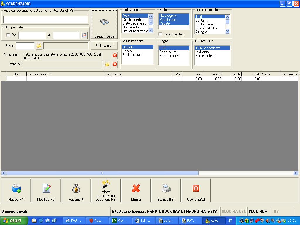Open folder icon next to Anag. field
The width and height of the screenshot is (300, 225).
tap(39, 46)
